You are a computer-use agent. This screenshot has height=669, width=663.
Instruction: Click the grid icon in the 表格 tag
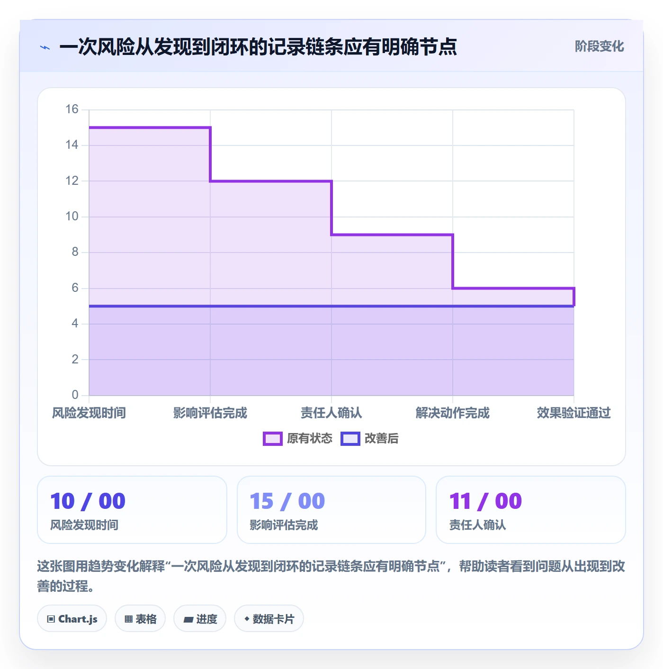coord(128,619)
